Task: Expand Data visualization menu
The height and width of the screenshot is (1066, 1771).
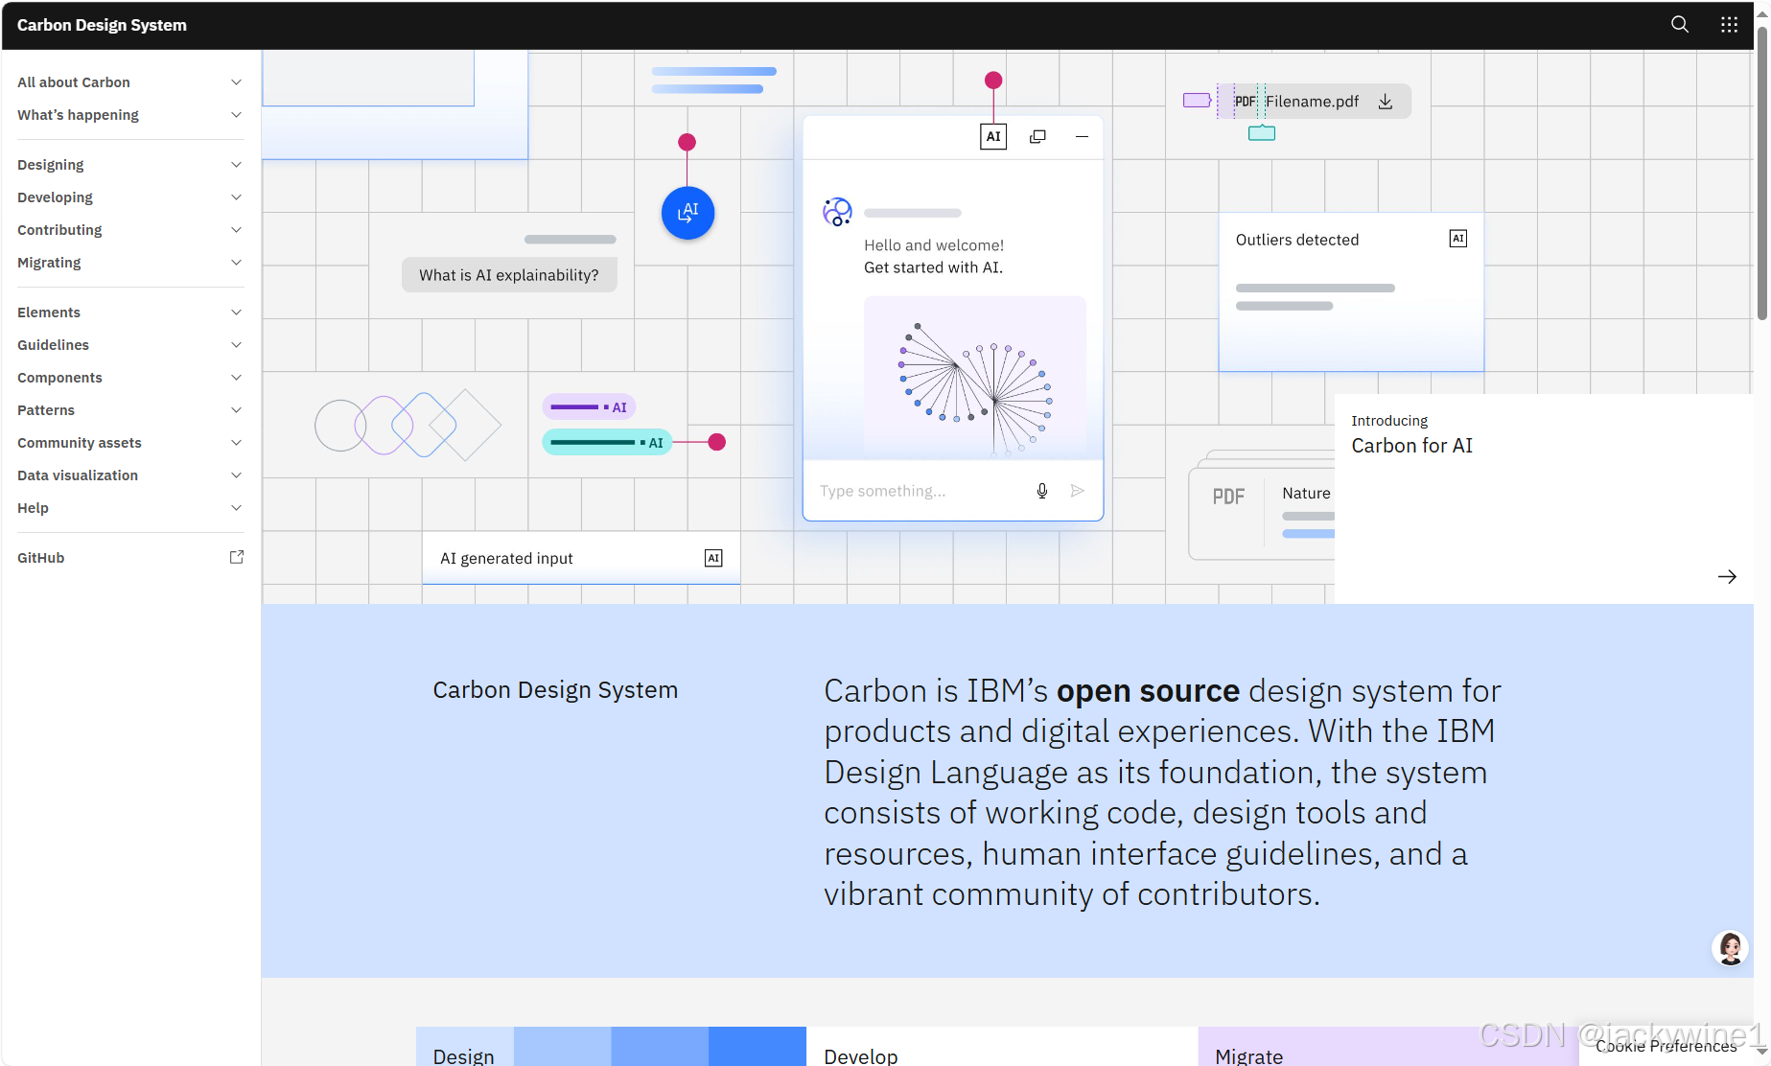Action: click(x=129, y=475)
